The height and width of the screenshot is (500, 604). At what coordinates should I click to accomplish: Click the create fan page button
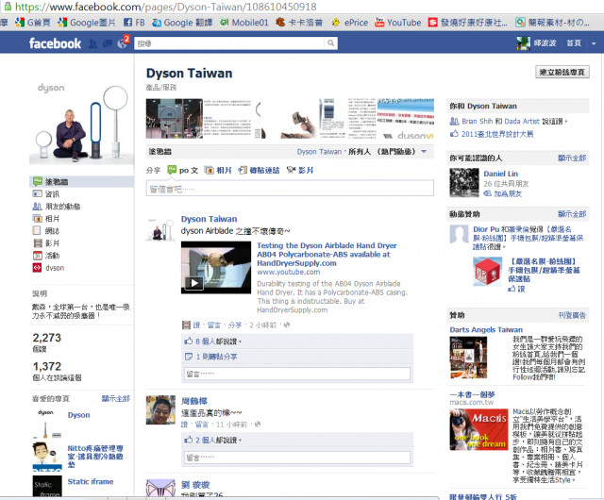point(562,72)
